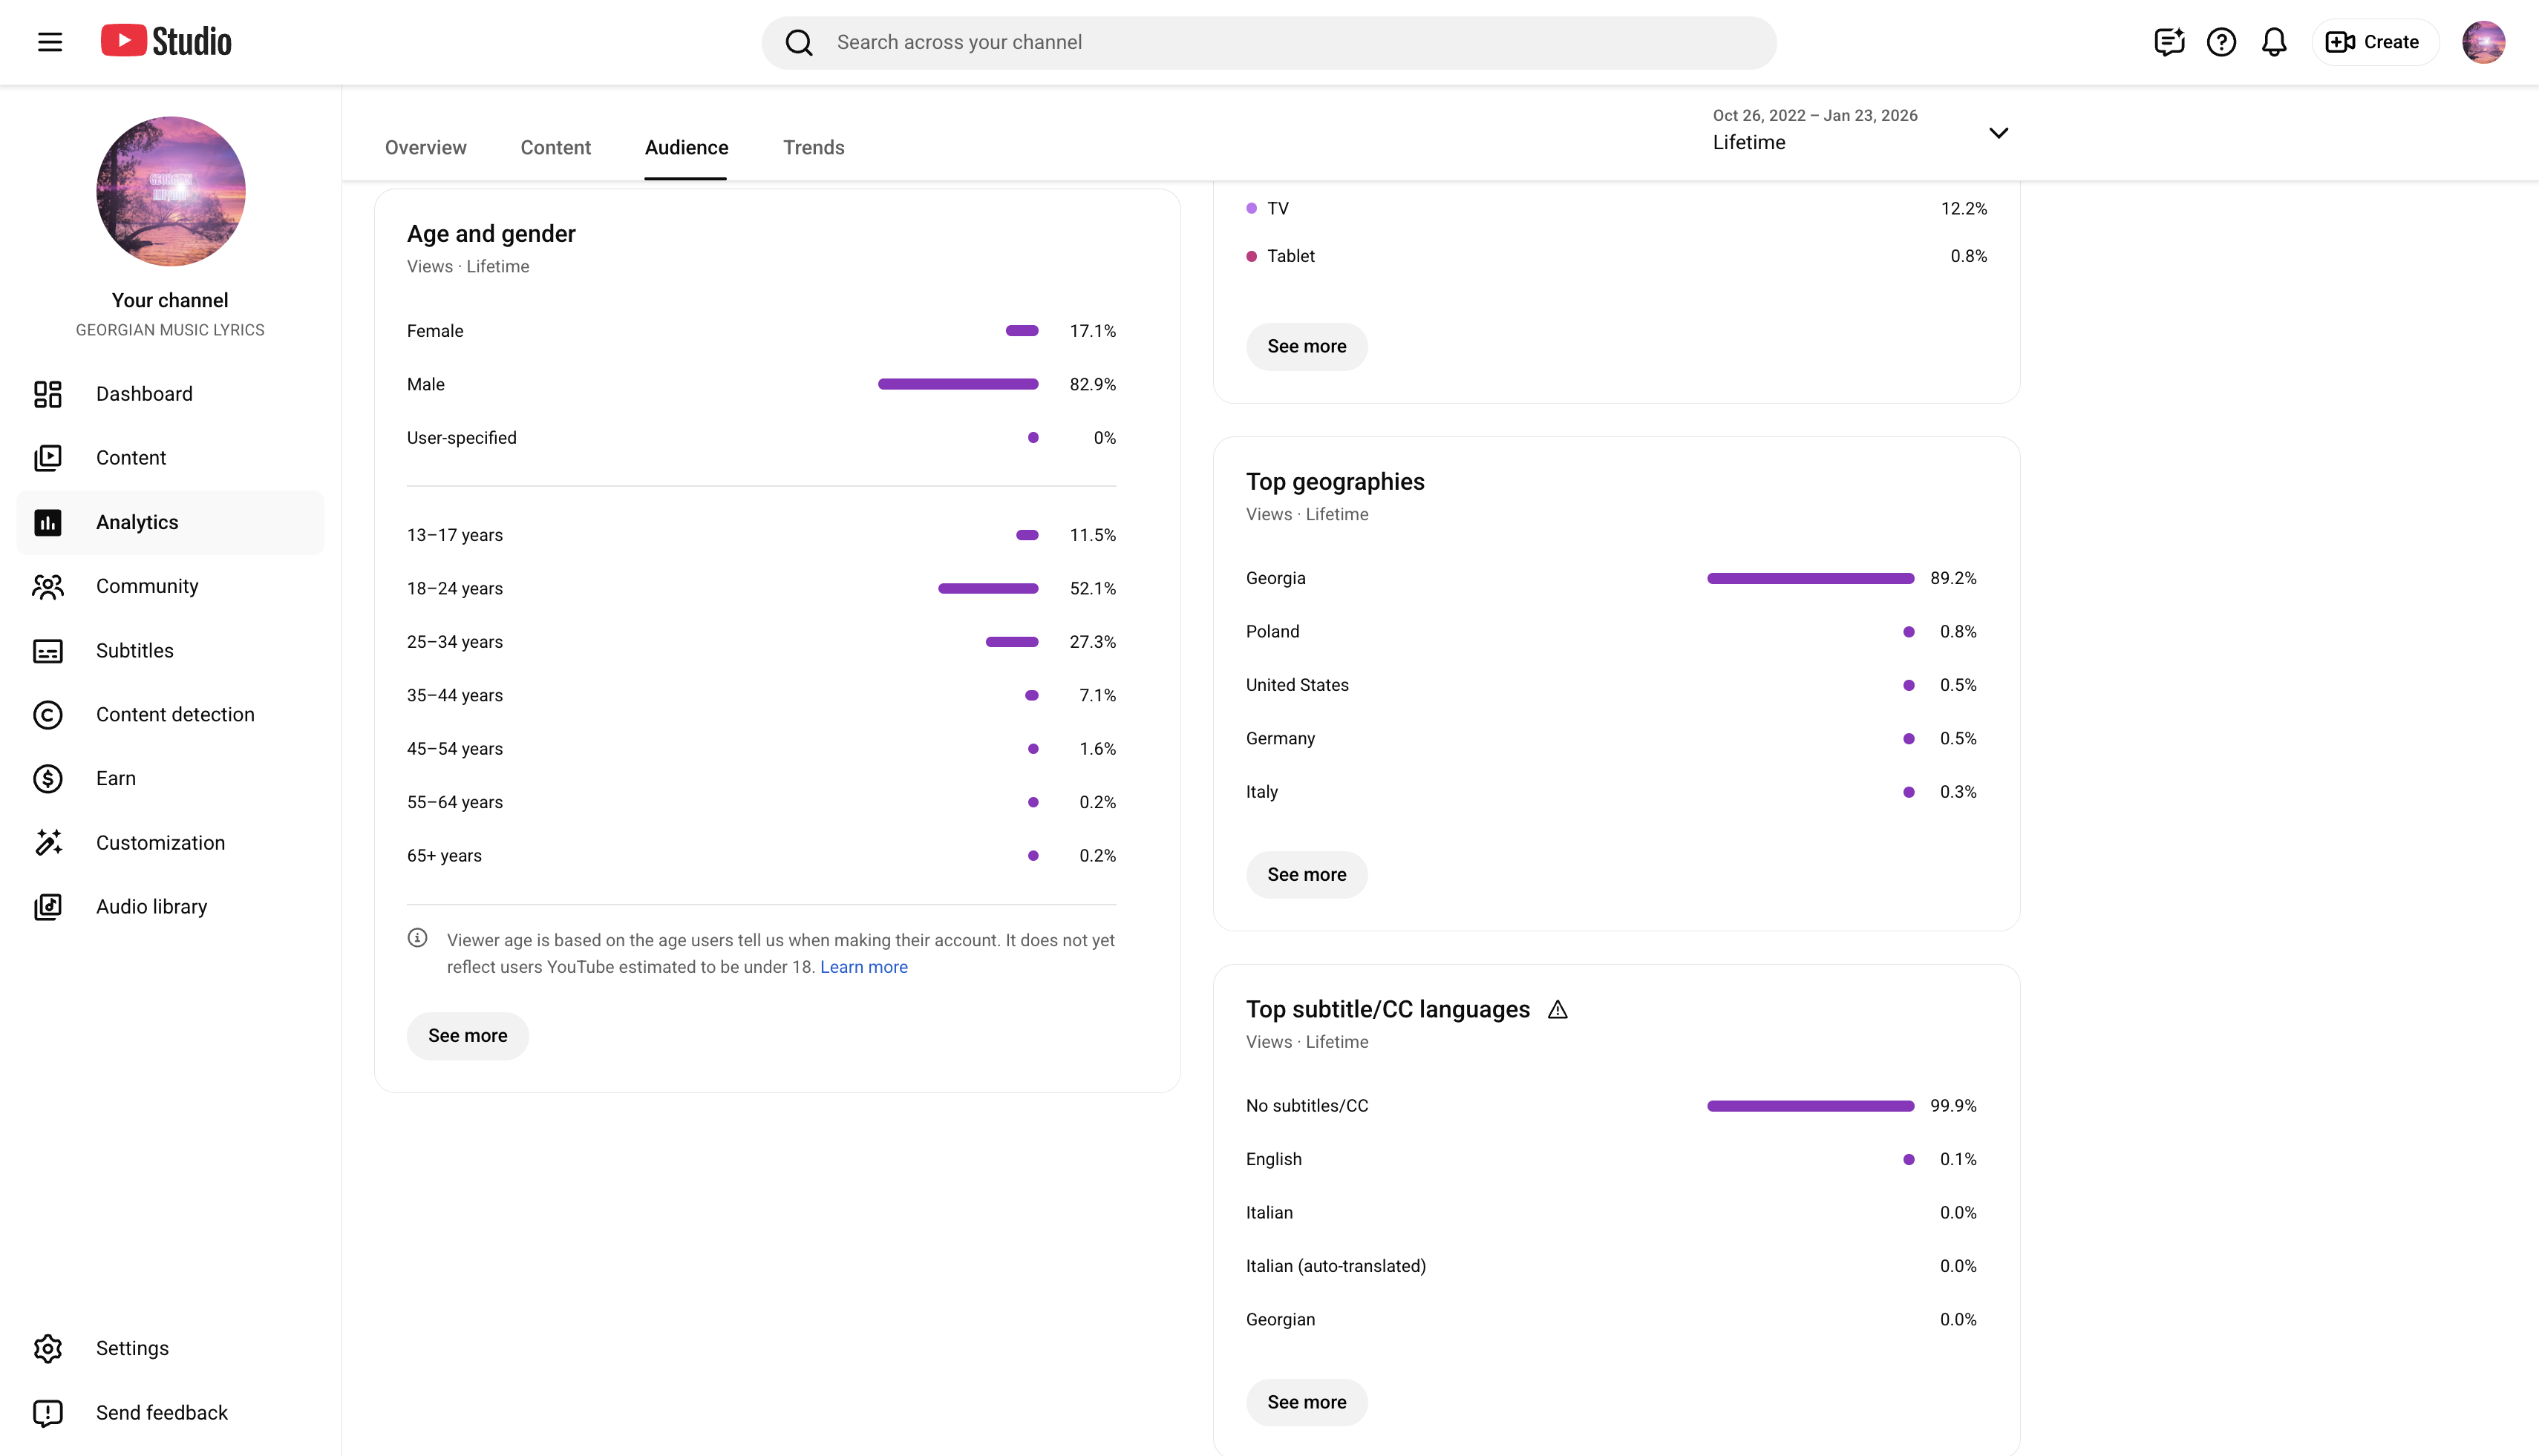This screenshot has height=1456, width=2539.
Task: Click the Audio library icon
Action: pos(48,907)
